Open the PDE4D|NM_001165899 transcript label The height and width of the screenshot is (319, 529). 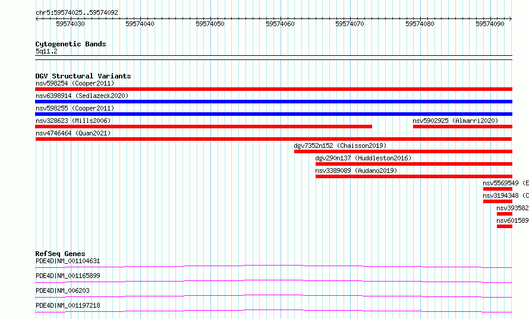click(x=68, y=276)
